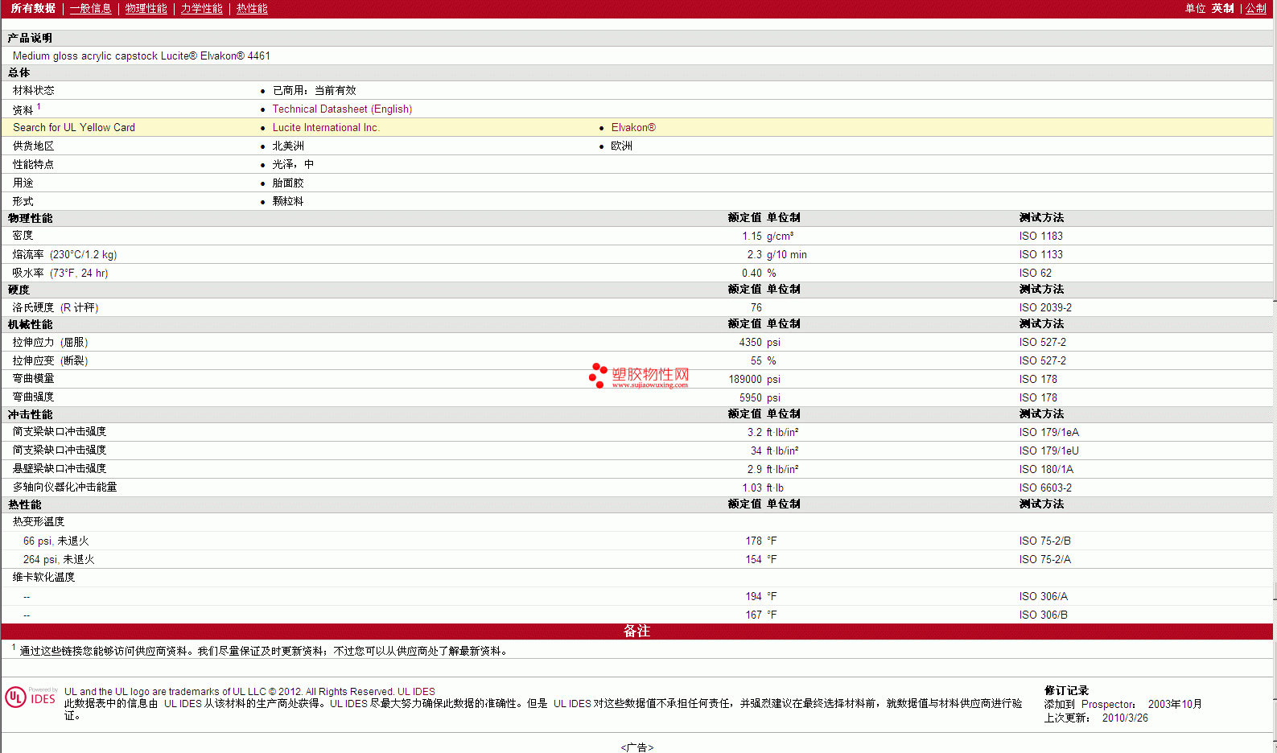The height and width of the screenshot is (753, 1277).
Task: Click the 264 psi, 未退火 row label
Action: tap(59, 560)
